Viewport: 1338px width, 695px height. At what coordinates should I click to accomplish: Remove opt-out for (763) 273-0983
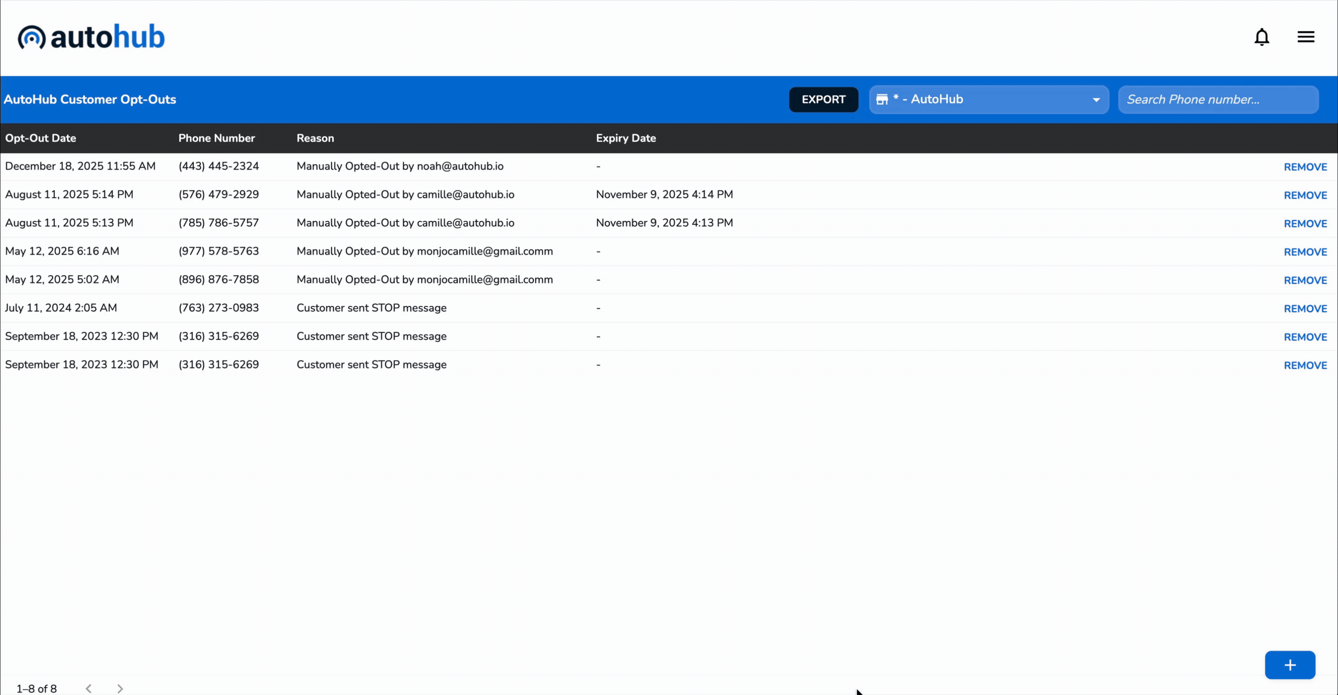[x=1305, y=309]
